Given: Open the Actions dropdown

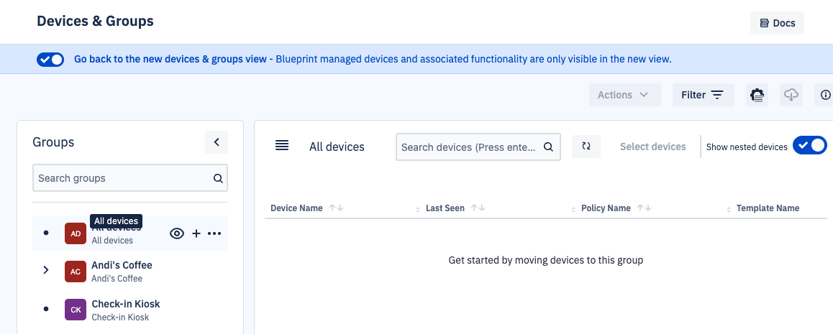Looking at the screenshot, I should pyautogui.click(x=624, y=95).
